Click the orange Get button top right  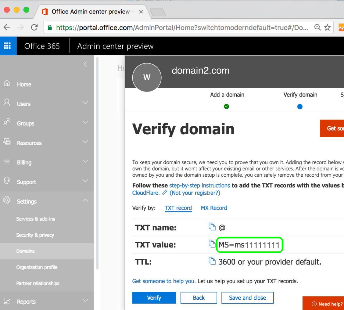(332, 128)
